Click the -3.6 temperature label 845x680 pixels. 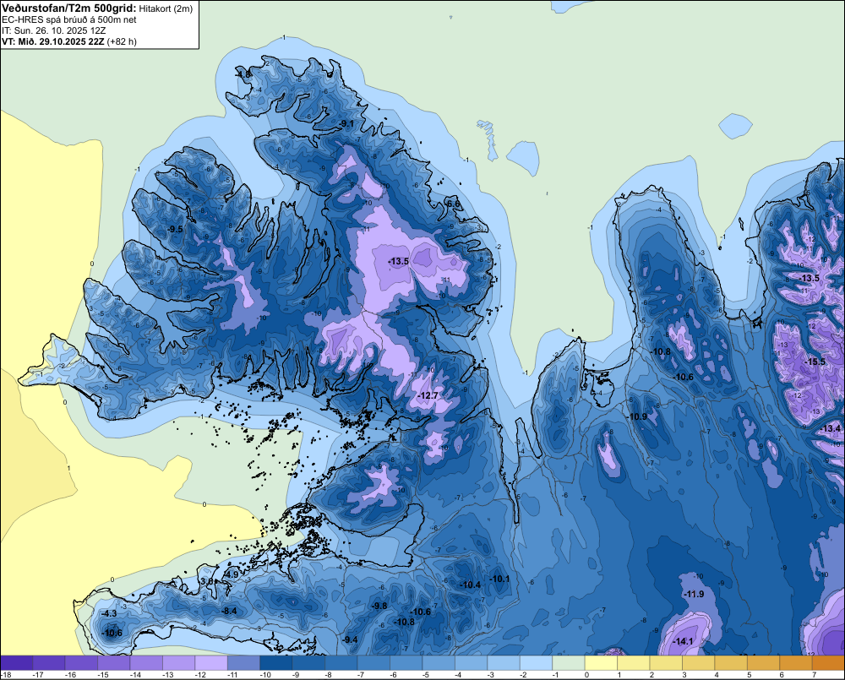[x=206, y=581]
